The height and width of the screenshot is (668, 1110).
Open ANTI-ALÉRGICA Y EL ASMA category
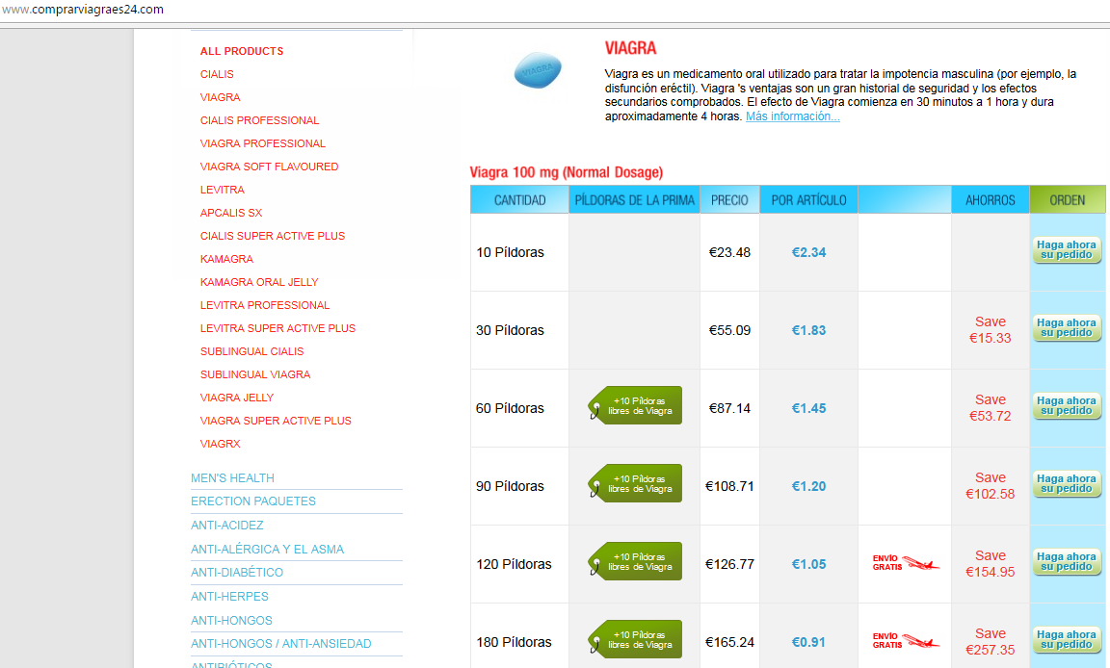[267, 550]
